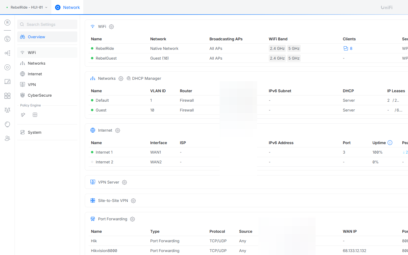Viewport: 408px width, 255px height.
Task: Click the Networks section settings gear
Action: click(121, 79)
